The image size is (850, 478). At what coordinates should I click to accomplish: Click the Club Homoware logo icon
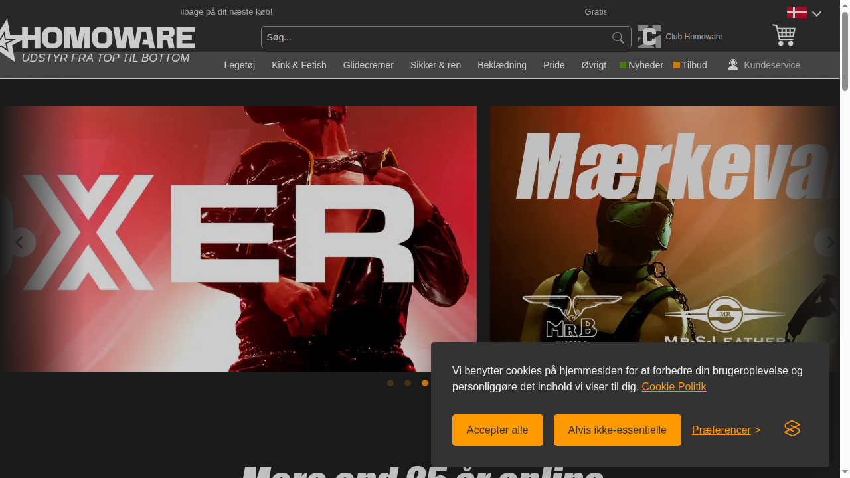coord(649,37)
